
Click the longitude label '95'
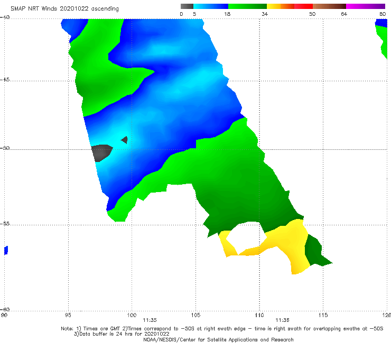[68, 315]
